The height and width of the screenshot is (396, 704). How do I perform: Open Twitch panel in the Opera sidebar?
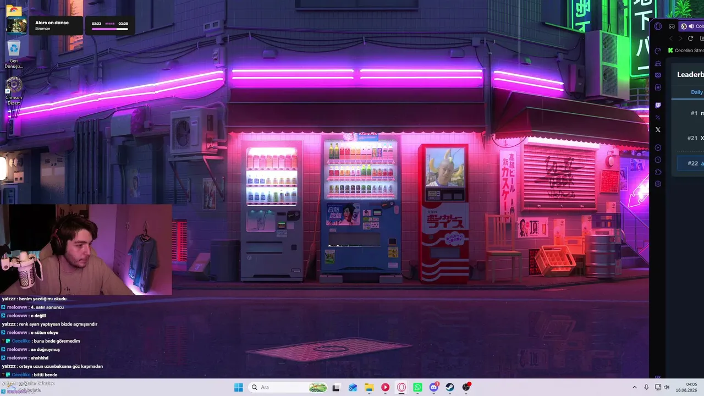(x=658, y=105)
